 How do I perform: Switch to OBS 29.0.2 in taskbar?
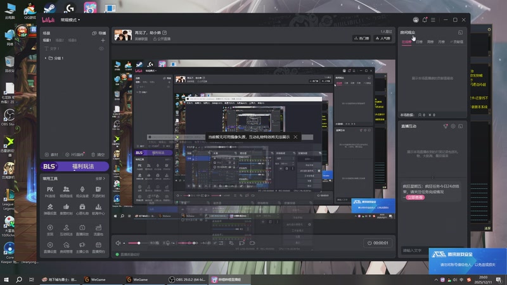pos(187,279)
